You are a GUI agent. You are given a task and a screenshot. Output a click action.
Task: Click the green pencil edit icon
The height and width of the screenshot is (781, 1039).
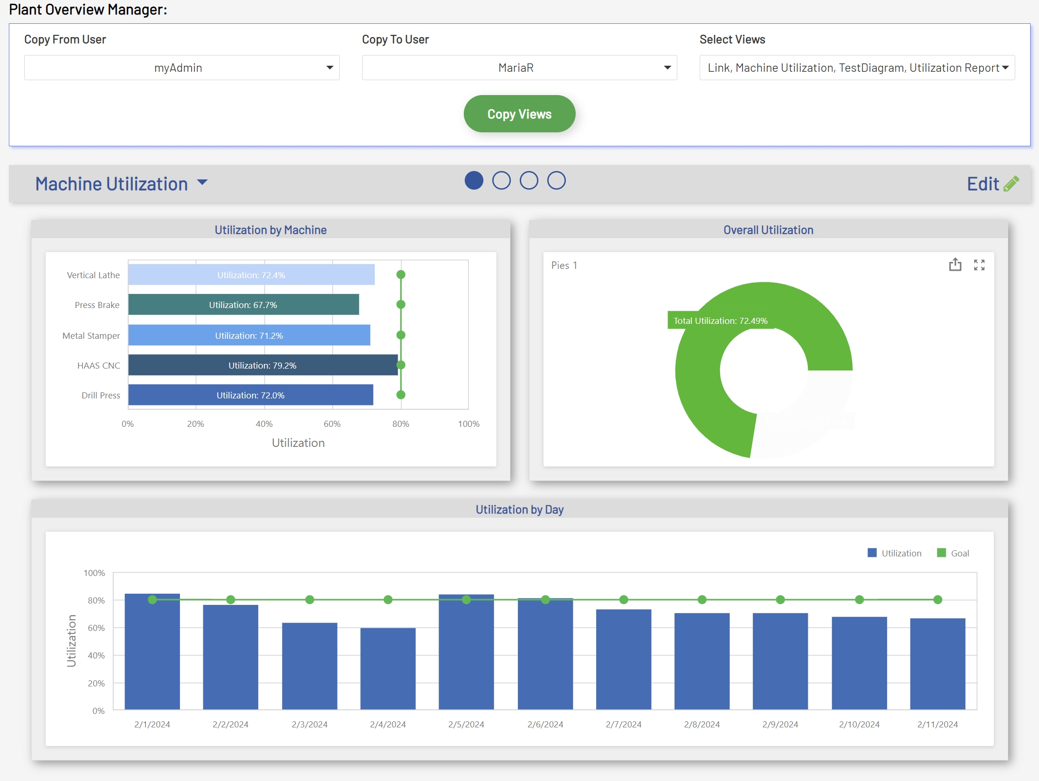point(1011,184)
